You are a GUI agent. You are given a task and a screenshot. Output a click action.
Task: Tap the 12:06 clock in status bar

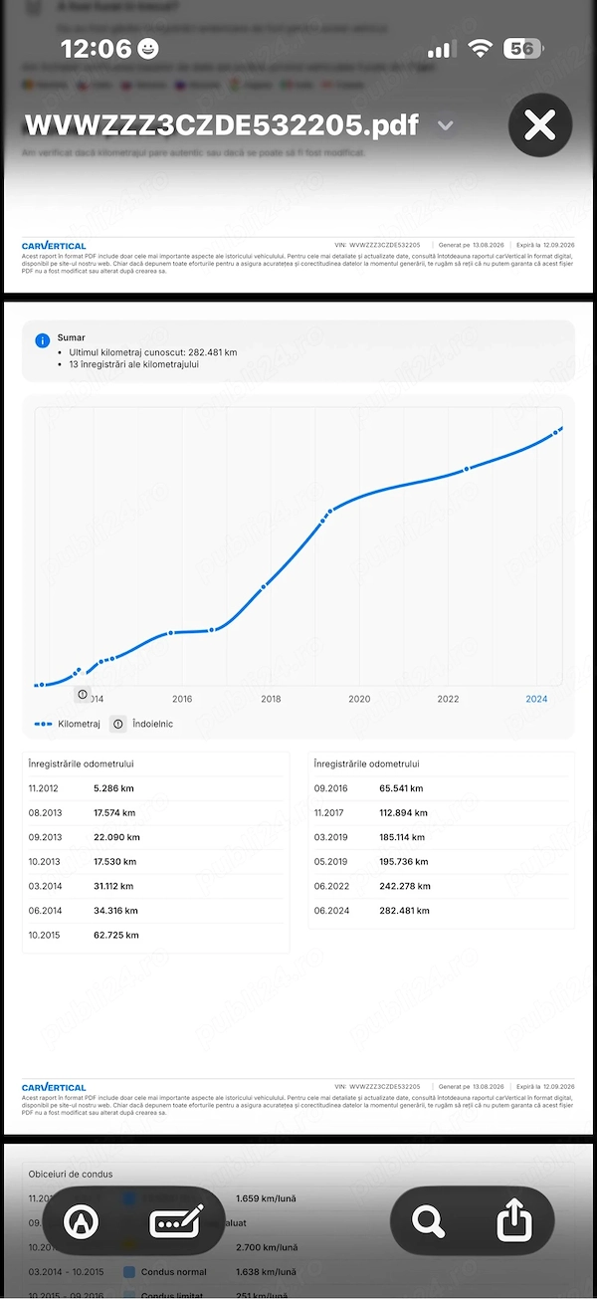click(96, 49)
